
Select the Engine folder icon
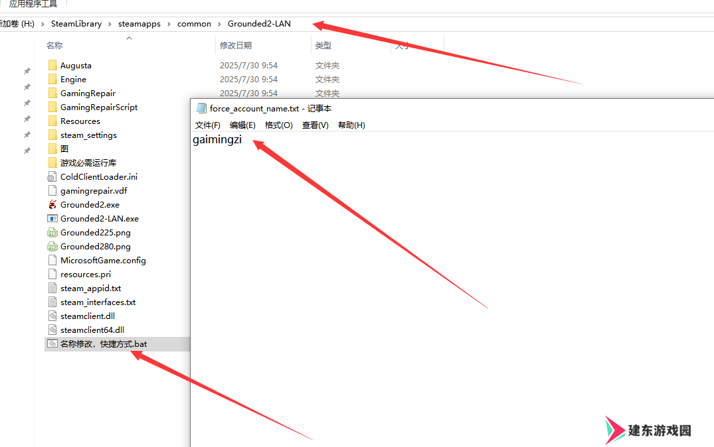pos(52,79)
